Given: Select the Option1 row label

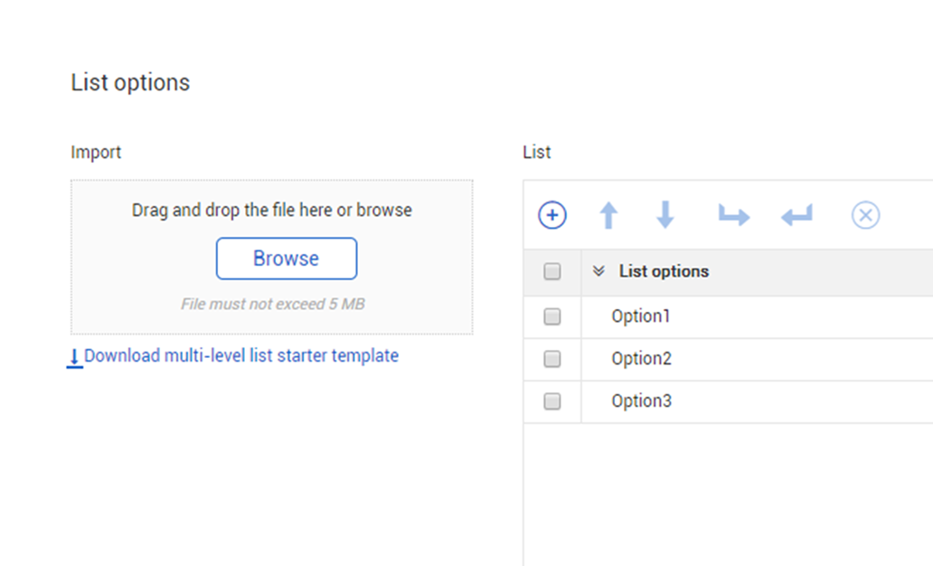Looking at the screenshot, I should pyautogui.click(x=641, y=316).
